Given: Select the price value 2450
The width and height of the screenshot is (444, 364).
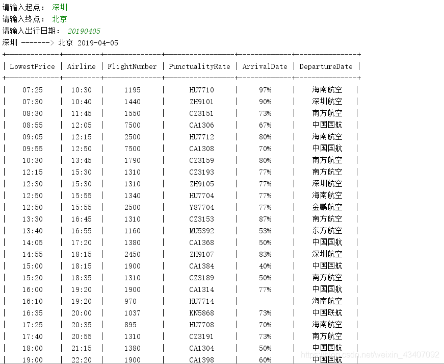Looking at the screenshot, I should (x=133, y=254).
